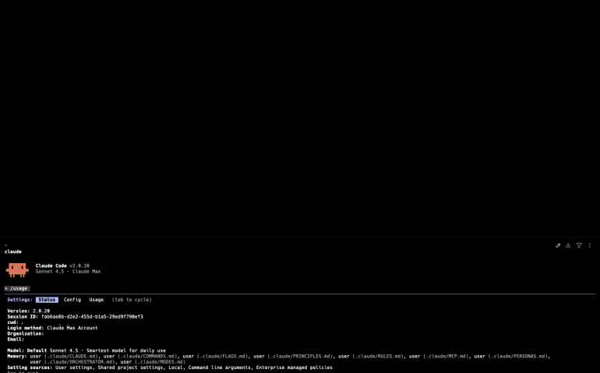Click the .claude/FLAGS.md memory file path
The height and width of the screenshot is (373, 600).
[223, 356]
